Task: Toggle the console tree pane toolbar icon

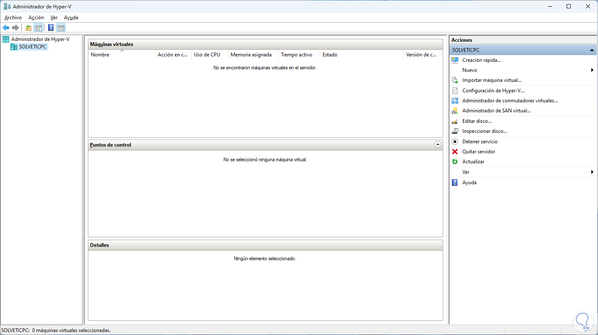Action: (x=38, y=28)
